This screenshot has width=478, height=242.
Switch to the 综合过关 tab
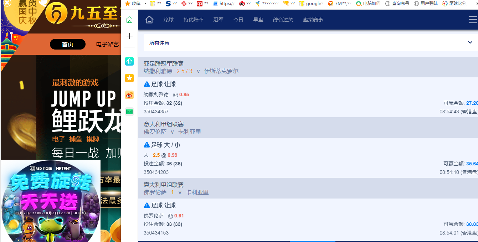tap(283, 20)
